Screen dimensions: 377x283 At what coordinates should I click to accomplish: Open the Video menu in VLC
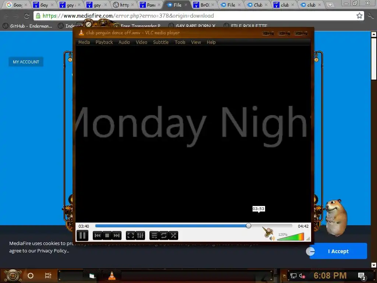click(x=141, y=42)
